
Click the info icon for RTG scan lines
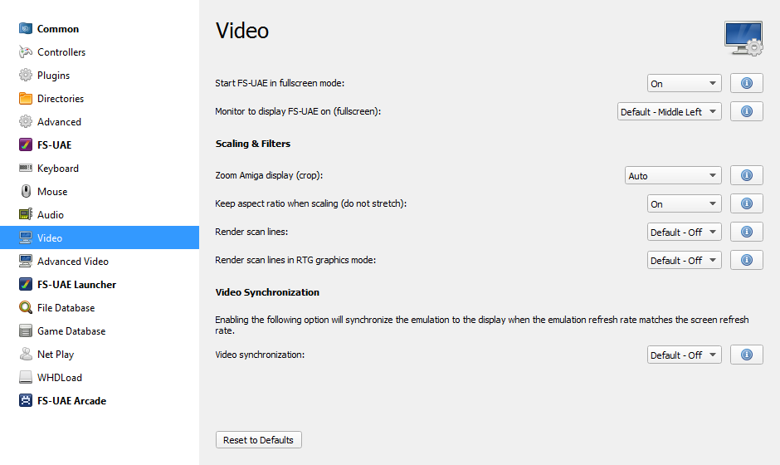point(746,261)
